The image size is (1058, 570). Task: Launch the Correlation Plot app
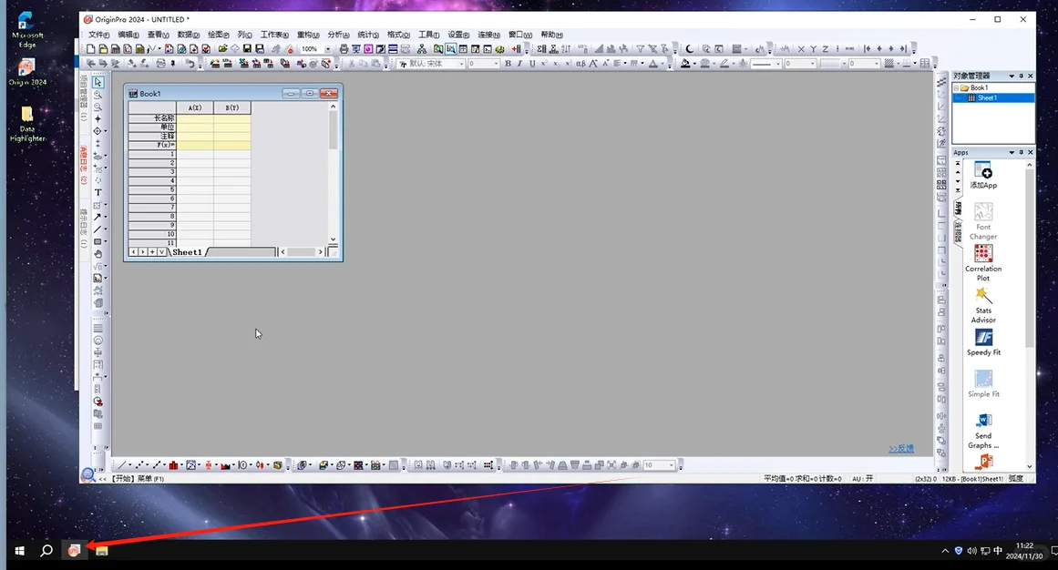[983, 263]
